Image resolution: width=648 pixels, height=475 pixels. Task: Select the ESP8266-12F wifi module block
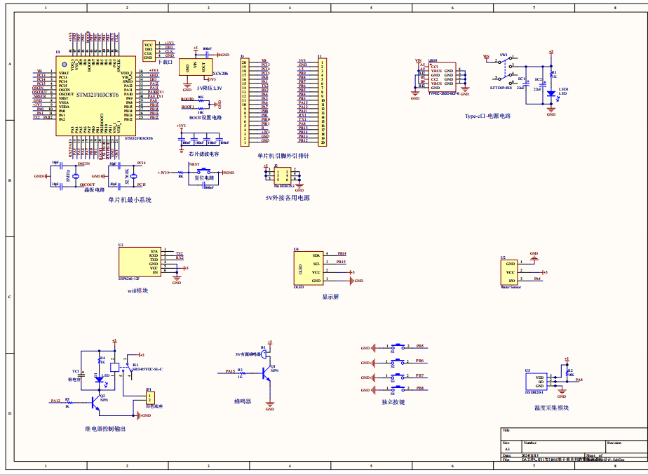[138, 263]
